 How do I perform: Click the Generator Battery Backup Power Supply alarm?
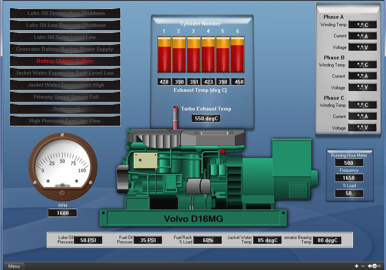(65, 49)
